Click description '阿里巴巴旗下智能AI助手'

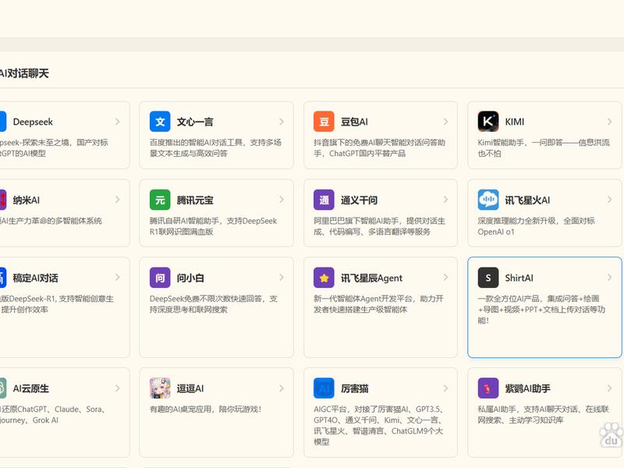pos(379,226)
